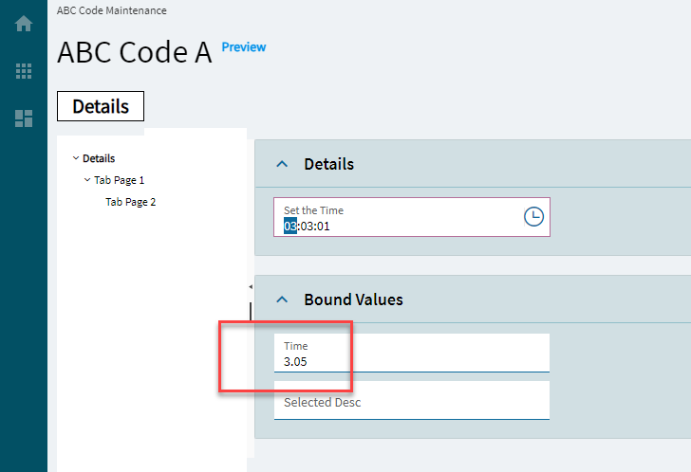Collapse the Tab Page 1 tree arrow
691x472 pixels.
pyautogui.click(x=87, y=179)
